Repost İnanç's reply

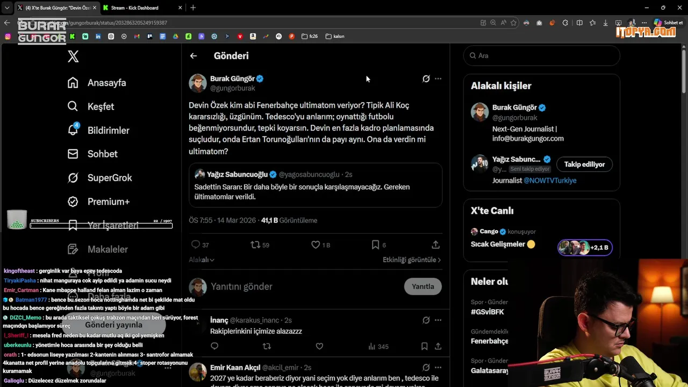267,346
